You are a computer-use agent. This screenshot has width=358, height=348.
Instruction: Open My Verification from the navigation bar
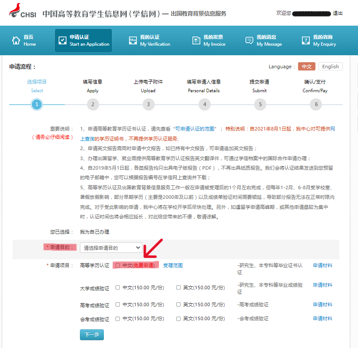click(134, 40)
